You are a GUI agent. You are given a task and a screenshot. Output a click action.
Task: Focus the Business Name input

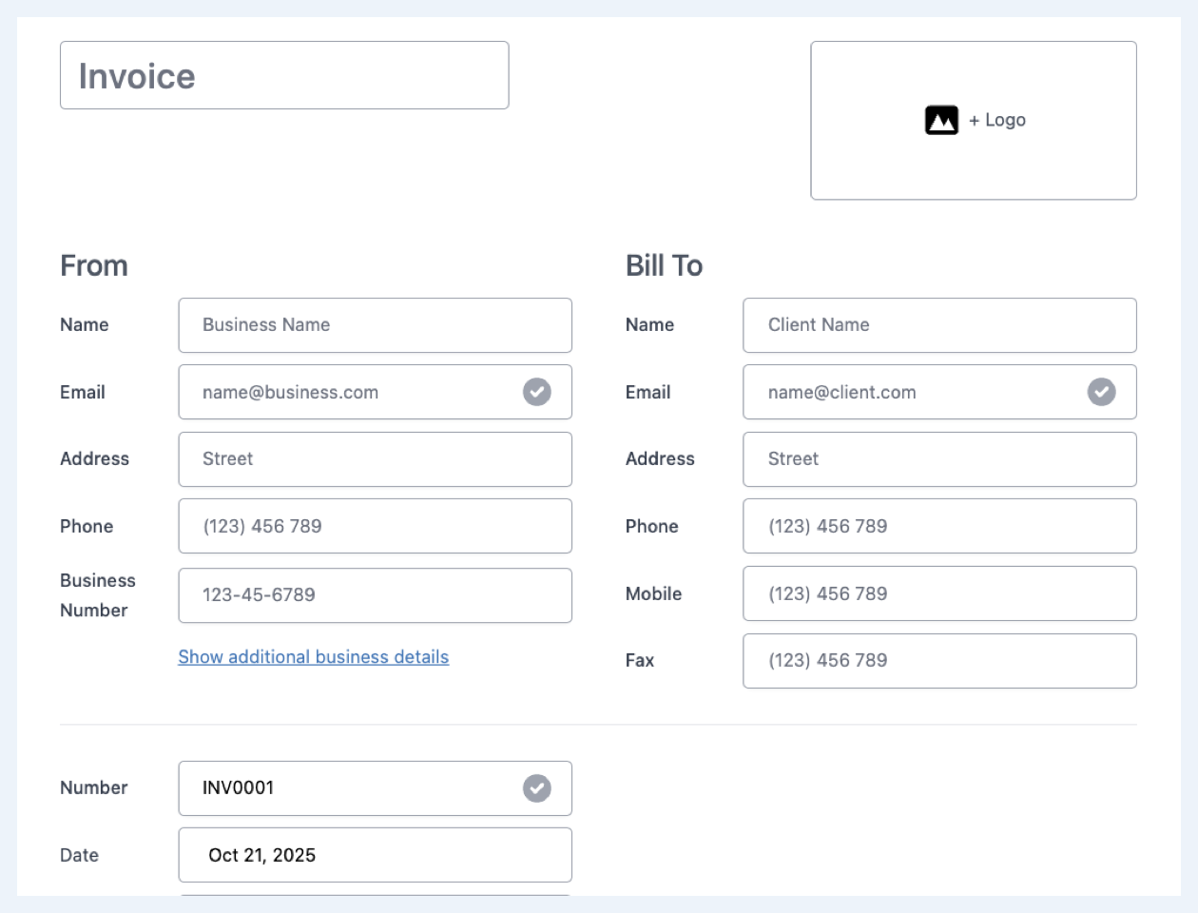click(375, 325)
